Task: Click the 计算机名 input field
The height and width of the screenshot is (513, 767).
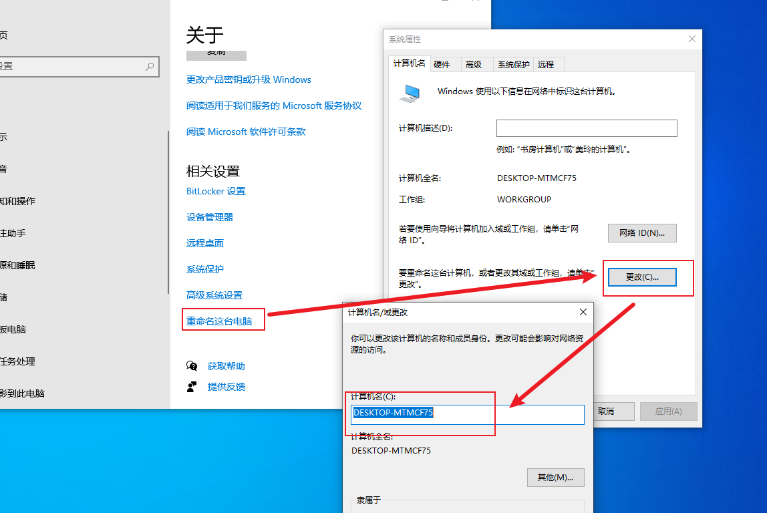Action: click(468, 415)
